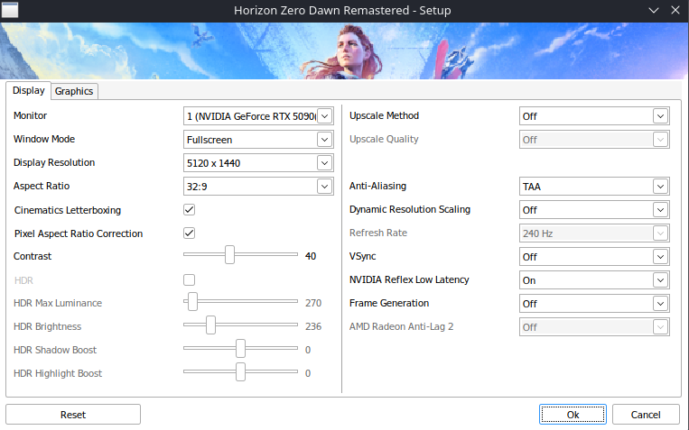Click the window menu icon in the title bar
Image resolution: width=689 pixels, height=430 pixels.
coord(10,10)
